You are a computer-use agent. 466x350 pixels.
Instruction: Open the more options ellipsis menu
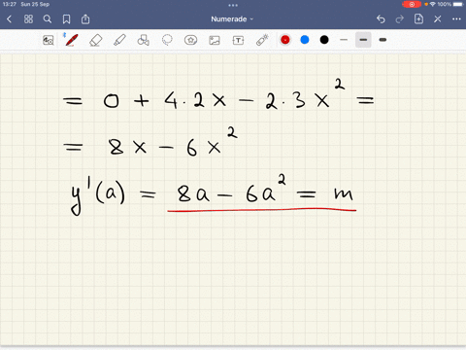[x=456, y=19]
